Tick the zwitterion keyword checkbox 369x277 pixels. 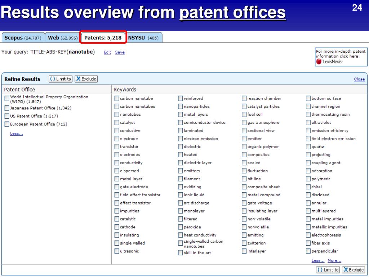(x=244, y=243)
